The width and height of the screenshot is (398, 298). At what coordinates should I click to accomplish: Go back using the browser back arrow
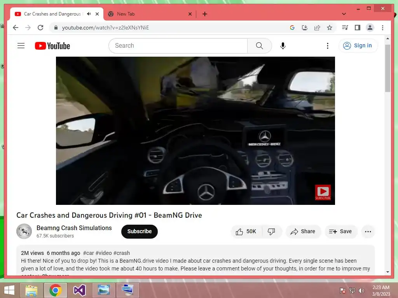pos(16,28)
